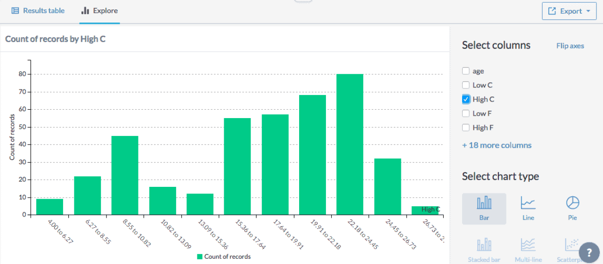Click the Count of records y-axis label
This screenshot has height=264, width=603.
(12, 137)
